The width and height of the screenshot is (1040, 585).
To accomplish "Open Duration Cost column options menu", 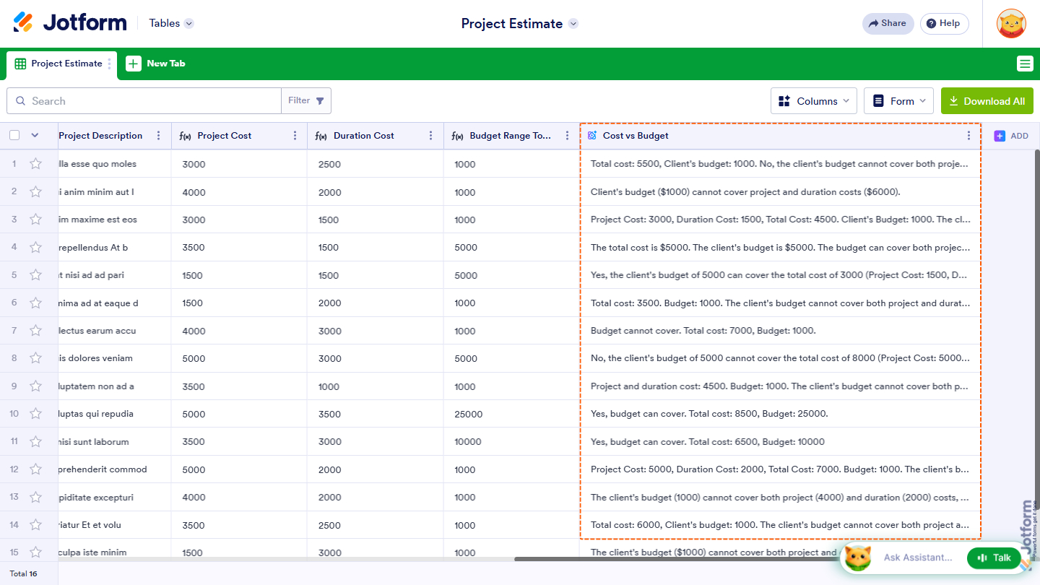I will click(431, 136).
